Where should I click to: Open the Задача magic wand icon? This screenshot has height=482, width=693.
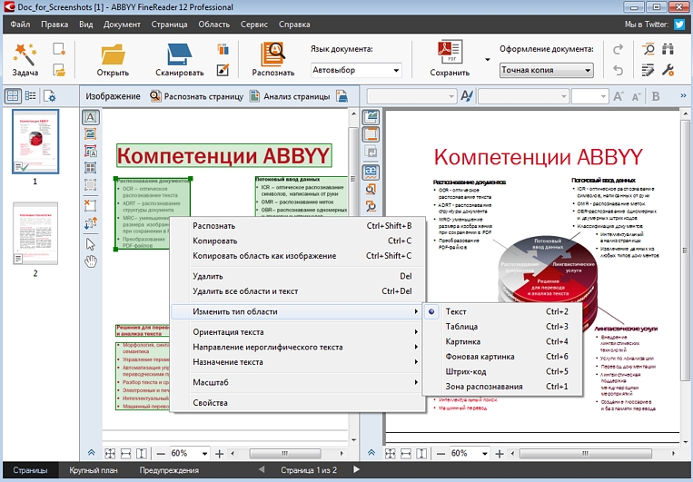pyautogui.click(x=25, y=54)
